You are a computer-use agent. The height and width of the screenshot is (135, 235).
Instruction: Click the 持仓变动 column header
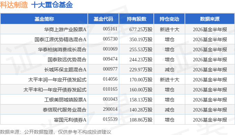[x=169, y=19]
